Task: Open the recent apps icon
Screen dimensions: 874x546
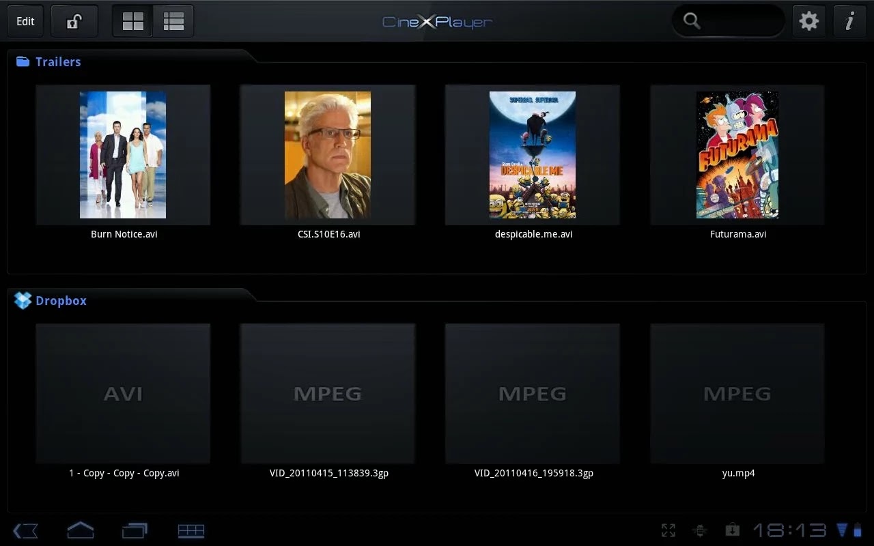Action: 135,530
